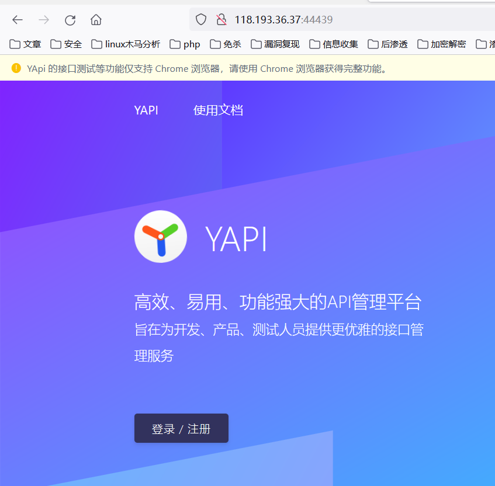Reload the page with the refresh icon
The image size is (495, 486).
click(70, 20)
